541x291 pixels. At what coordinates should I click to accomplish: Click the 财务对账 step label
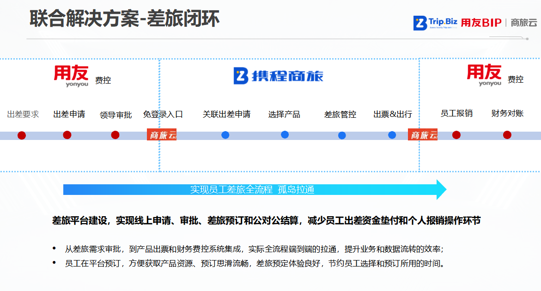508,113
